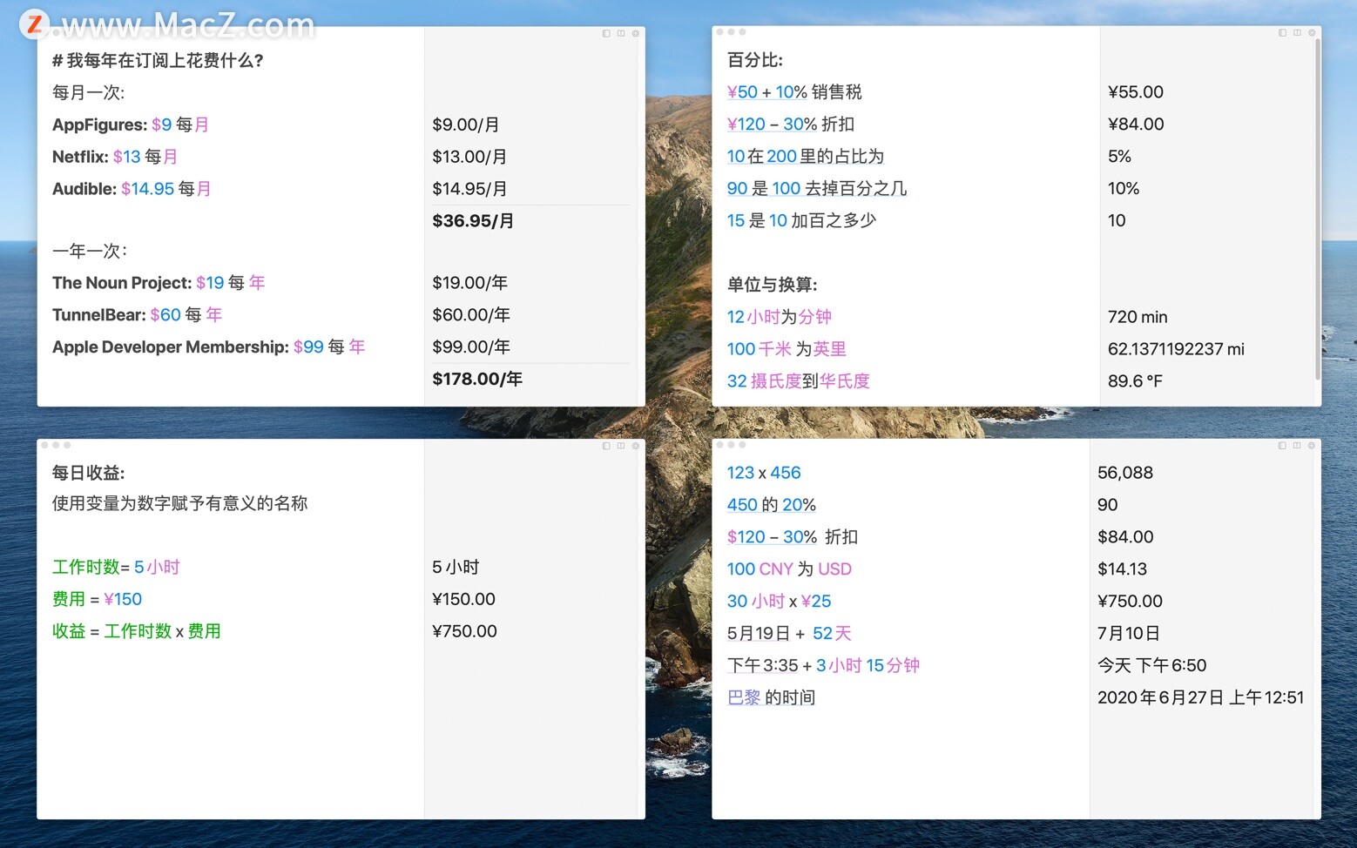Open gear settings in 每日收益 window

[x=636, y=446]
